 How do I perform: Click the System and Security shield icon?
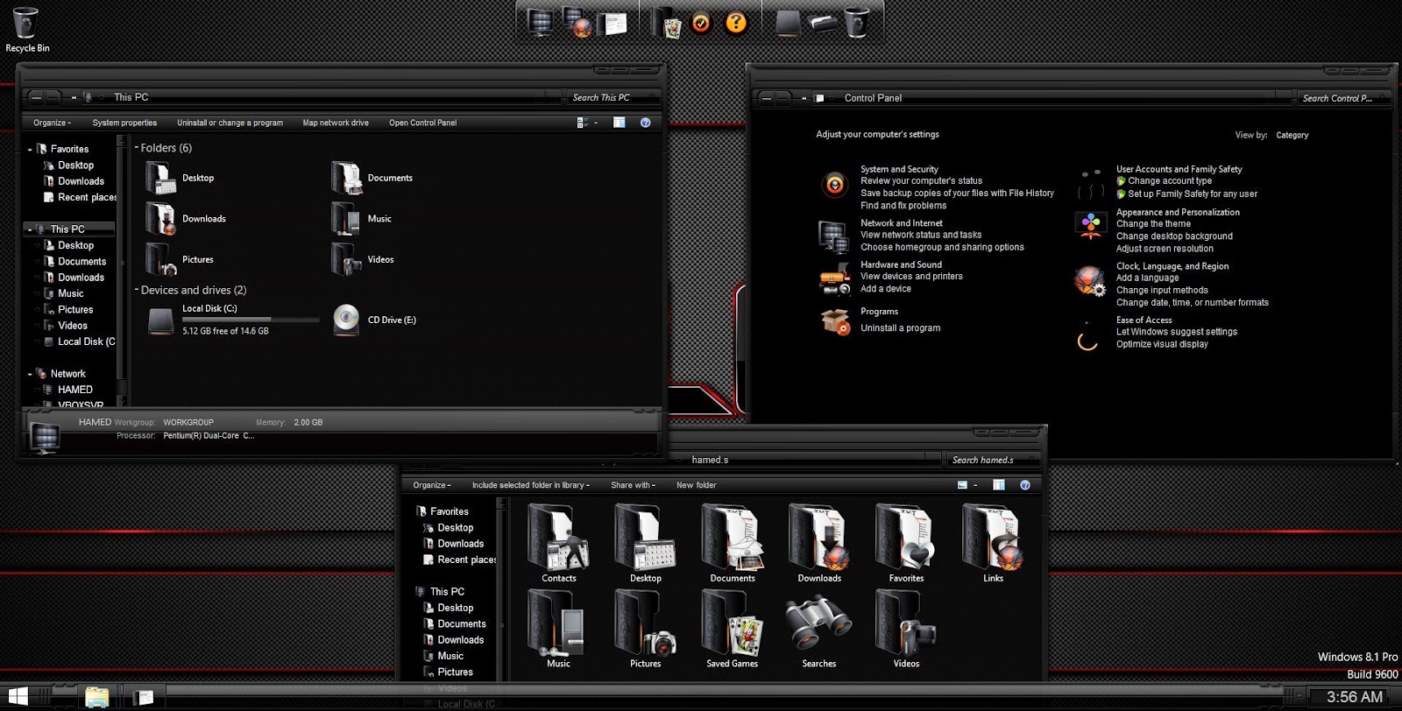pos(835,185)
